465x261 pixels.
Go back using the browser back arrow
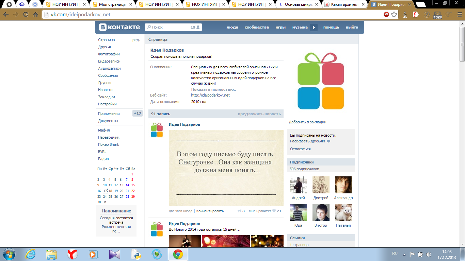6,15
